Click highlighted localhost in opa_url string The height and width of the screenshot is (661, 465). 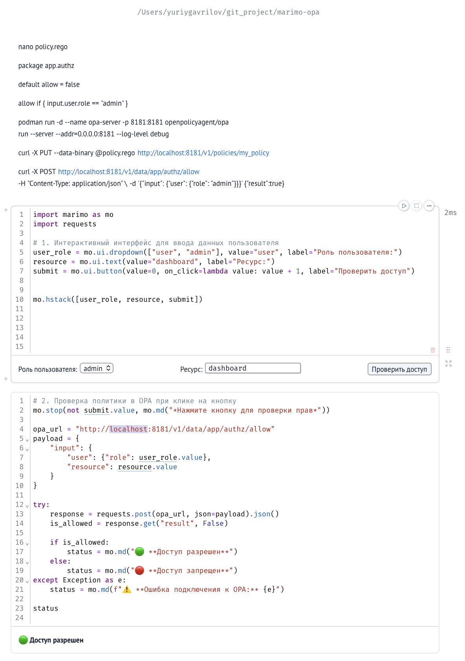(x=128, y=429)
